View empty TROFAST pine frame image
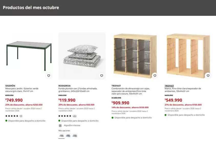Screen dimensions: 216x143 tap(188, 56)
